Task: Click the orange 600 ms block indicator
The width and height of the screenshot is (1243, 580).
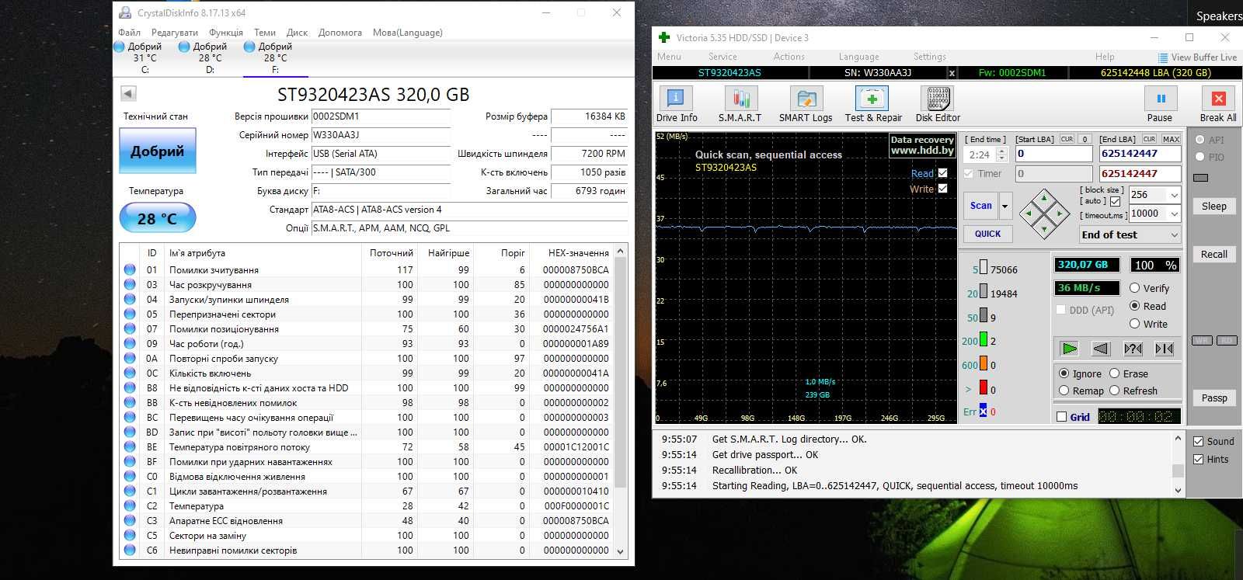Action: coord(984,363)
